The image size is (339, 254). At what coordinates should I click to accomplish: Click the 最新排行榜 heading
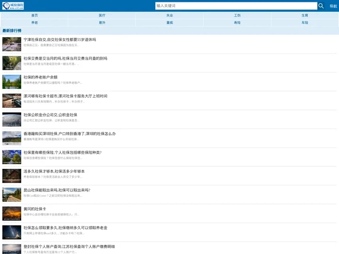pos(12,31)
